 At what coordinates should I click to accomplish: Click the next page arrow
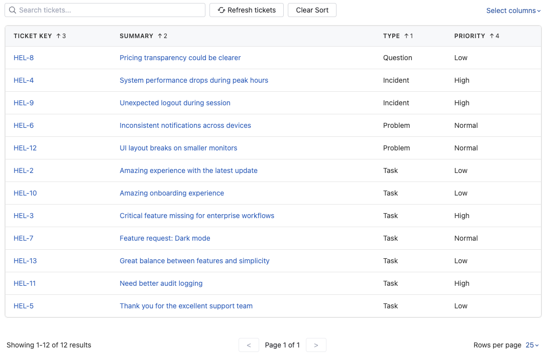point(316,345)
